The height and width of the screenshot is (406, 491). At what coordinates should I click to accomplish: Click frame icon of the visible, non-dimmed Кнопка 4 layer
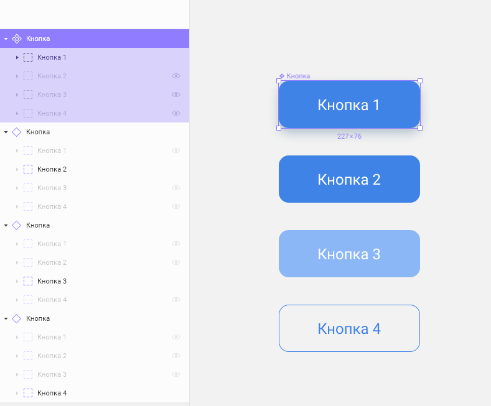[x=28, y=393]
